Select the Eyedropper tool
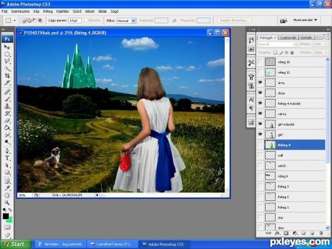The height and width of the screenshot is (249, 332). 7,188
